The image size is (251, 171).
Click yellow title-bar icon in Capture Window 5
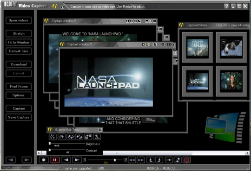point(147,44)
